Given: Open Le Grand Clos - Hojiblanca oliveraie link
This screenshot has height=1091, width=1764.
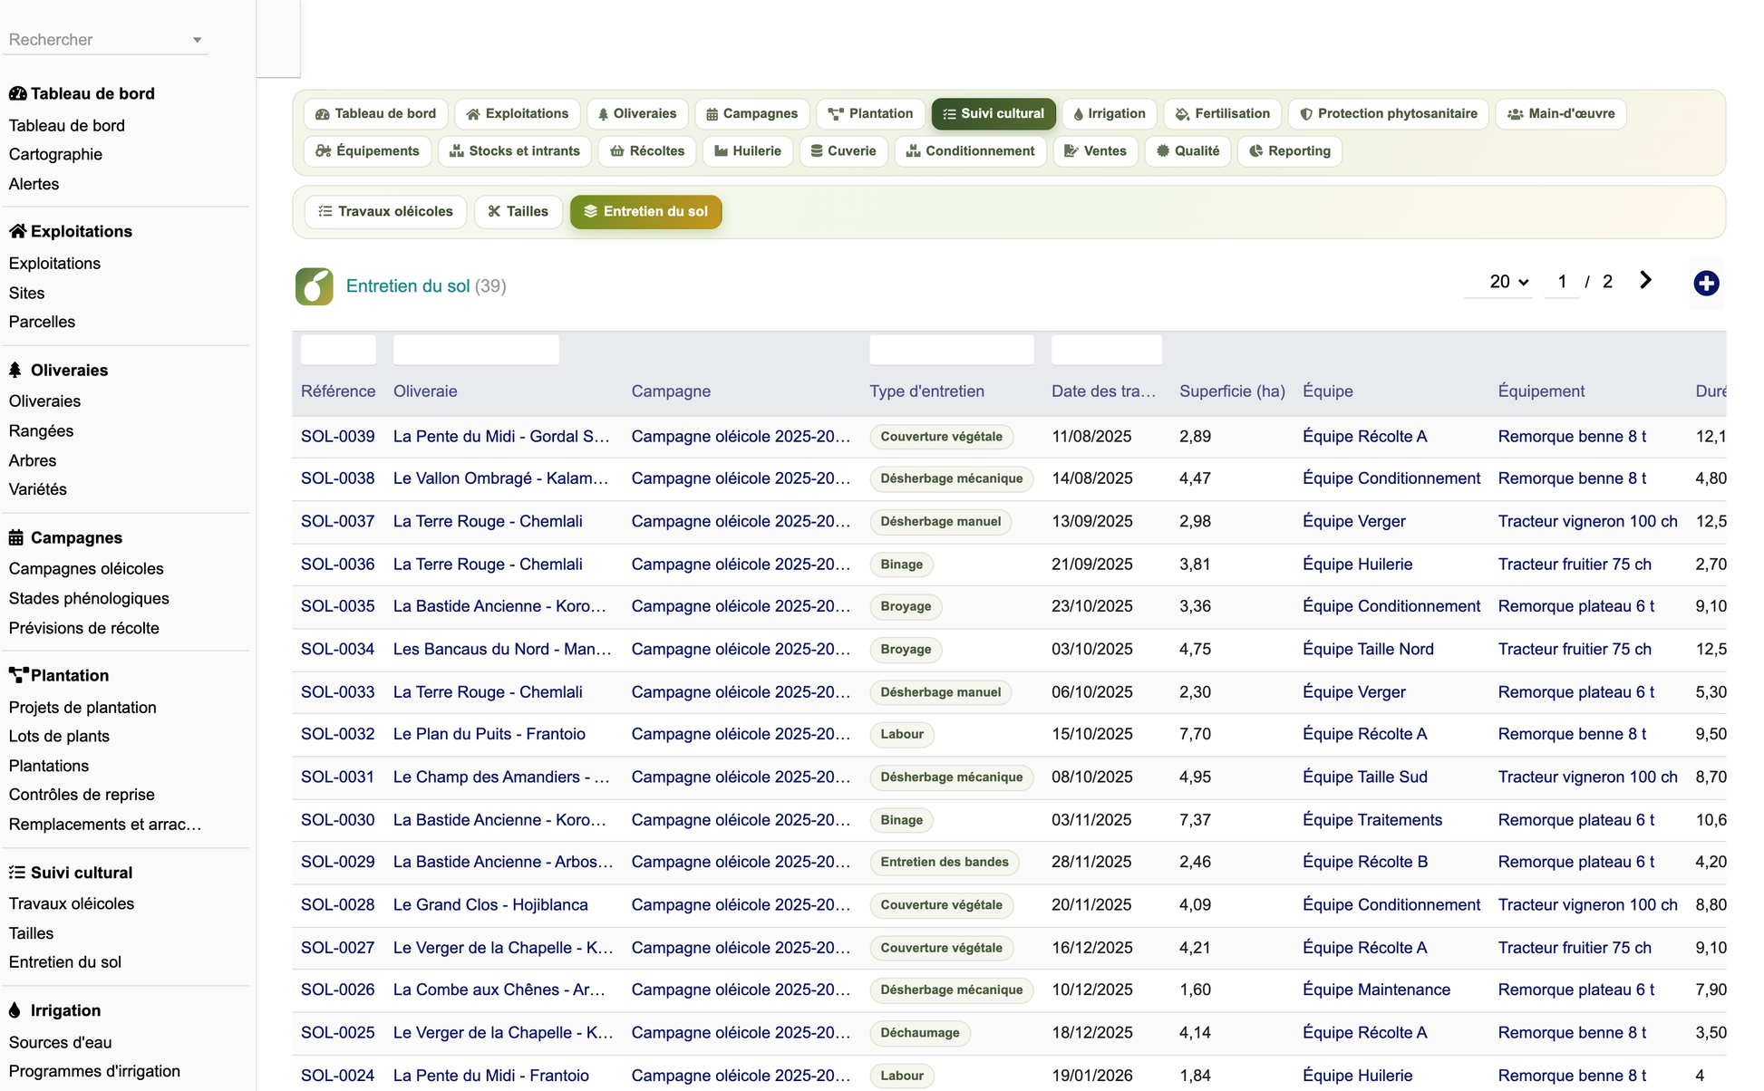Looking at the screenshot, I should tap(490, 905).
